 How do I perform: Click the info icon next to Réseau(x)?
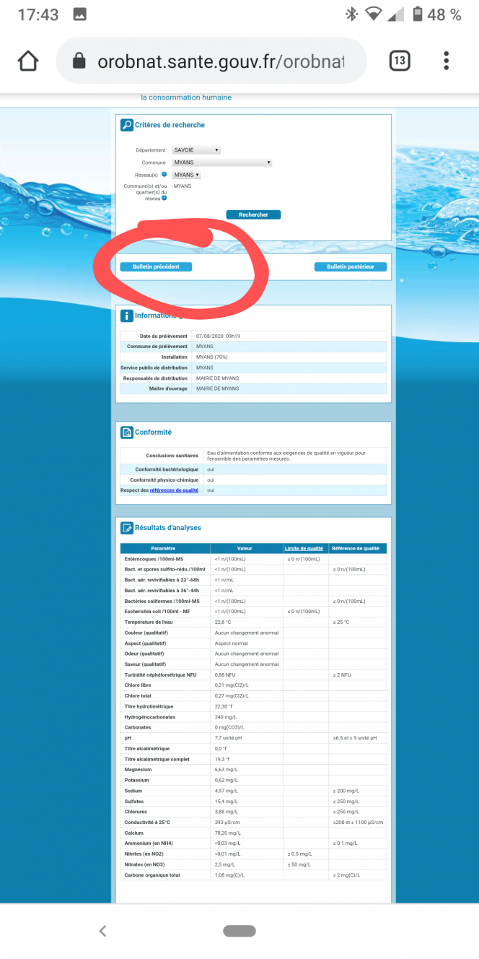tap(164, 174)
